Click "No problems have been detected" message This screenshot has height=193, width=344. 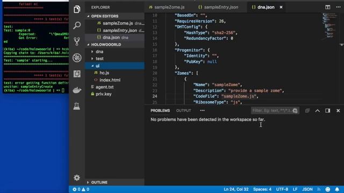tap(208, 120)
